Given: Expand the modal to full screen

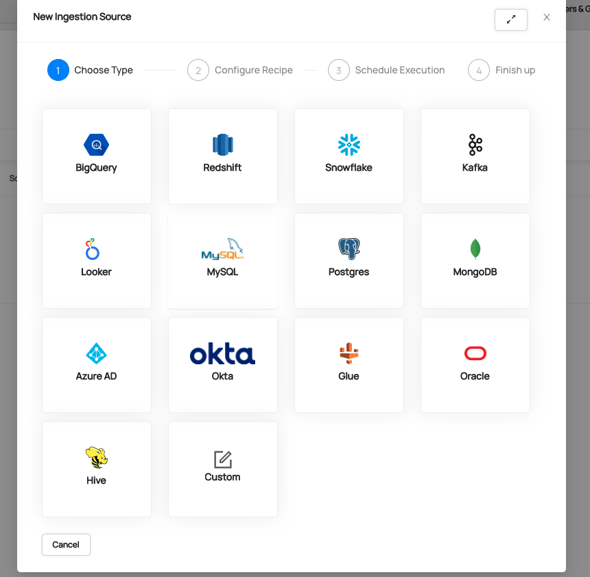Looking at the screenshot, I should point(510,19).
